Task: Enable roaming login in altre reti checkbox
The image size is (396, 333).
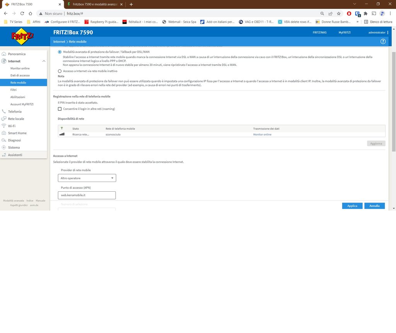Action: point(60,109)
